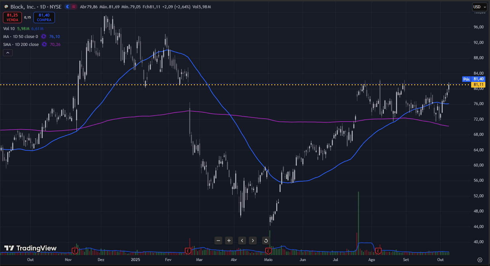
Task: Click the zoom out minus button
Action: coord(218,241)
